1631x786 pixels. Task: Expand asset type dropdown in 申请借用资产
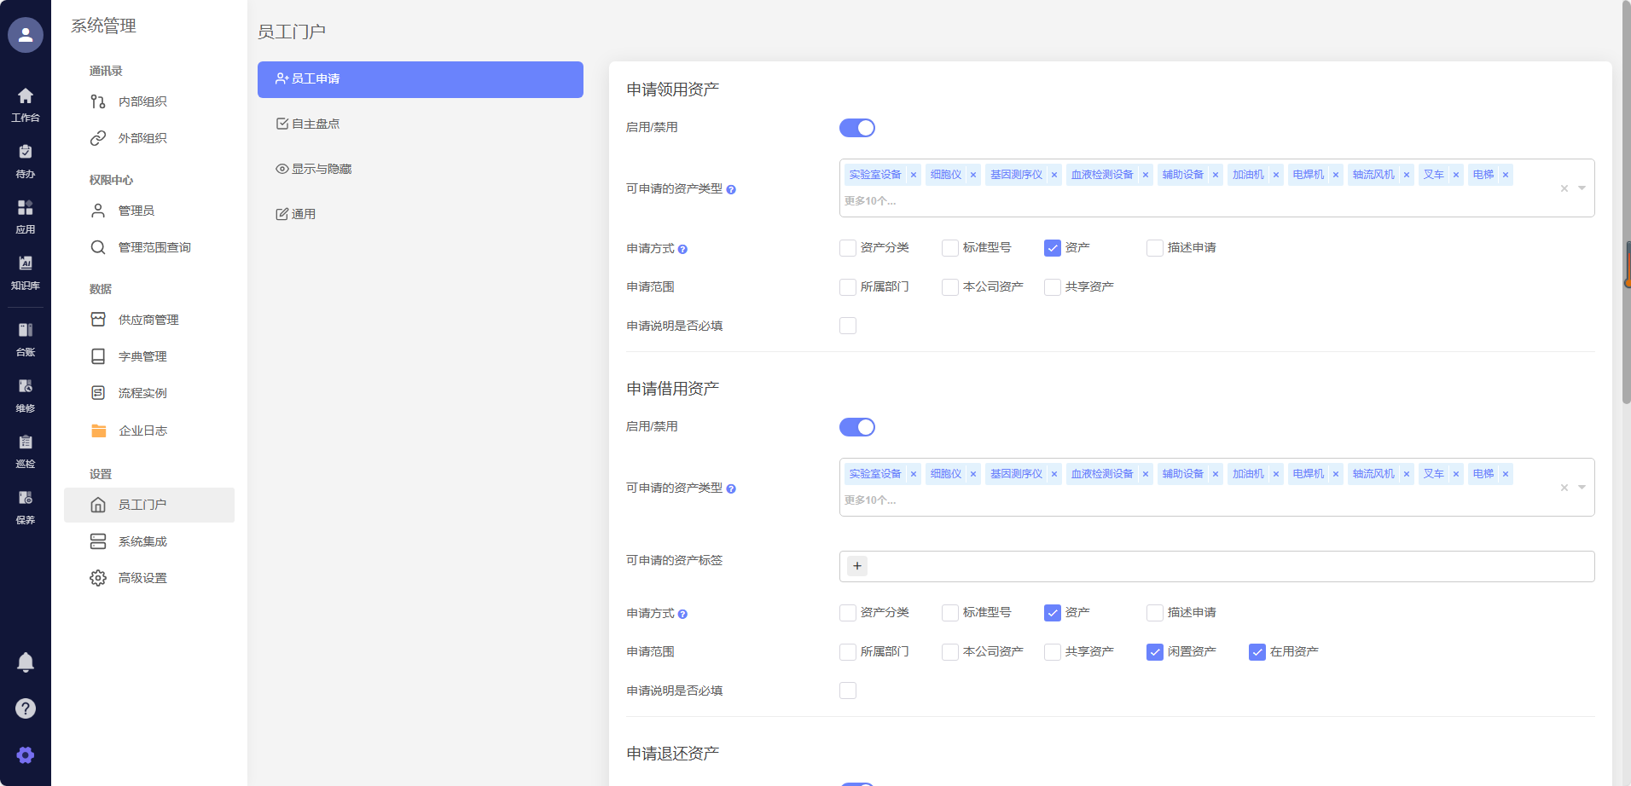(1582, 488)
